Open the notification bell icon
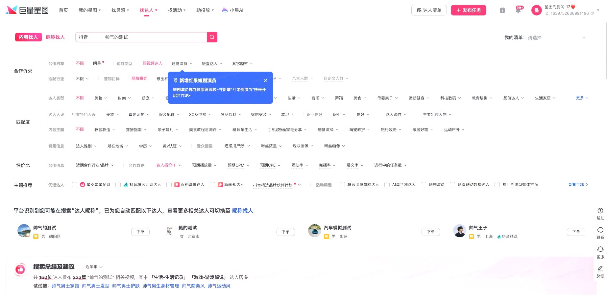607x300 pixels. point(518,10)
